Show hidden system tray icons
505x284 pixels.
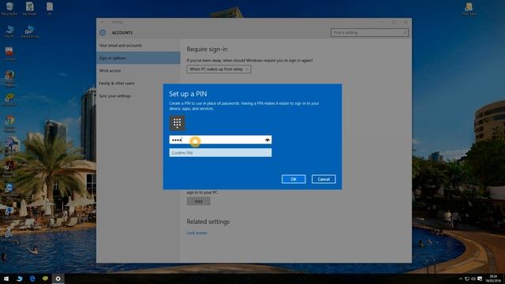(x=461, y=278)
